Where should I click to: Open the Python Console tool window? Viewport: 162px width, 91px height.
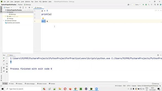tap(42, 84)
